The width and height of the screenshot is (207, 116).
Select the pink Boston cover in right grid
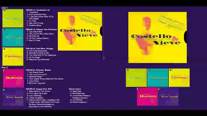pyautogui.click(x=147, y=96)
